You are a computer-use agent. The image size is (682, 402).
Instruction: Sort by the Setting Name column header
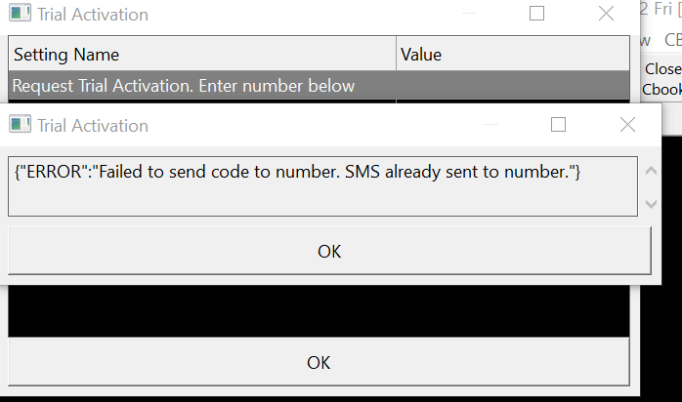(201, 55)
